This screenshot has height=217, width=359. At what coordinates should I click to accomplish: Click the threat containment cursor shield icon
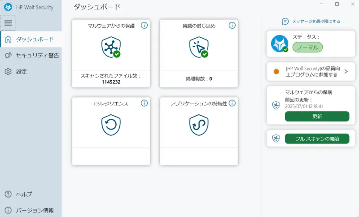pos(199,47)
